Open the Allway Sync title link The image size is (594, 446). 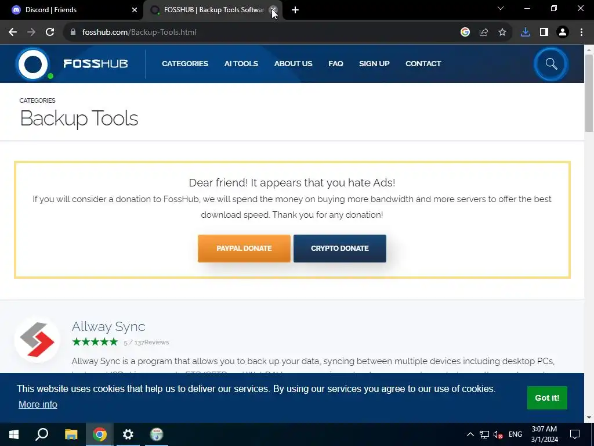coord(108,326)
